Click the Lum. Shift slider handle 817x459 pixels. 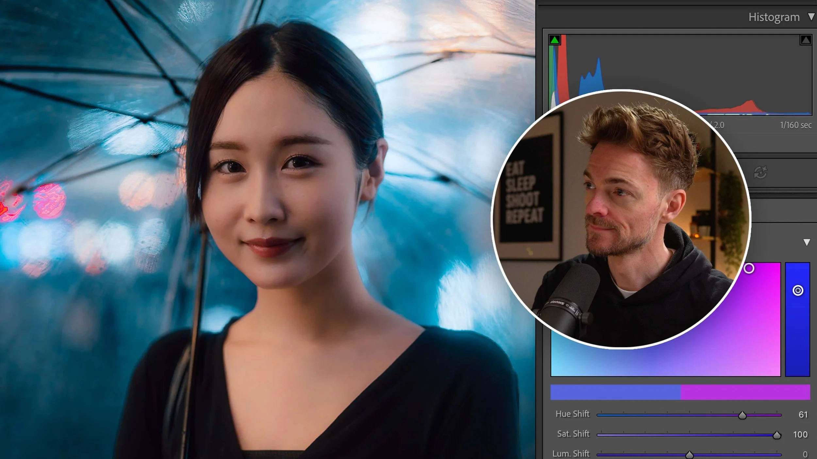[689, 455]
